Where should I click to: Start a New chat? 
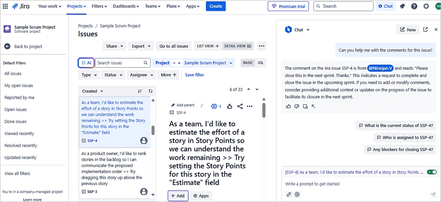408,30
